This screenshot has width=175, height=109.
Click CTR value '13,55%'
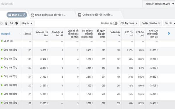(141, 103)
